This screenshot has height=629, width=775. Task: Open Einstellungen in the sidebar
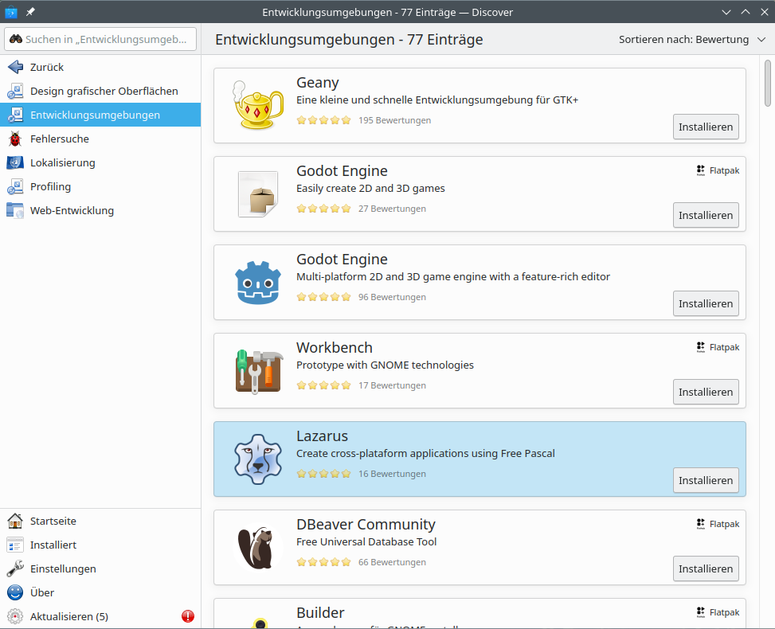point(63,568)
